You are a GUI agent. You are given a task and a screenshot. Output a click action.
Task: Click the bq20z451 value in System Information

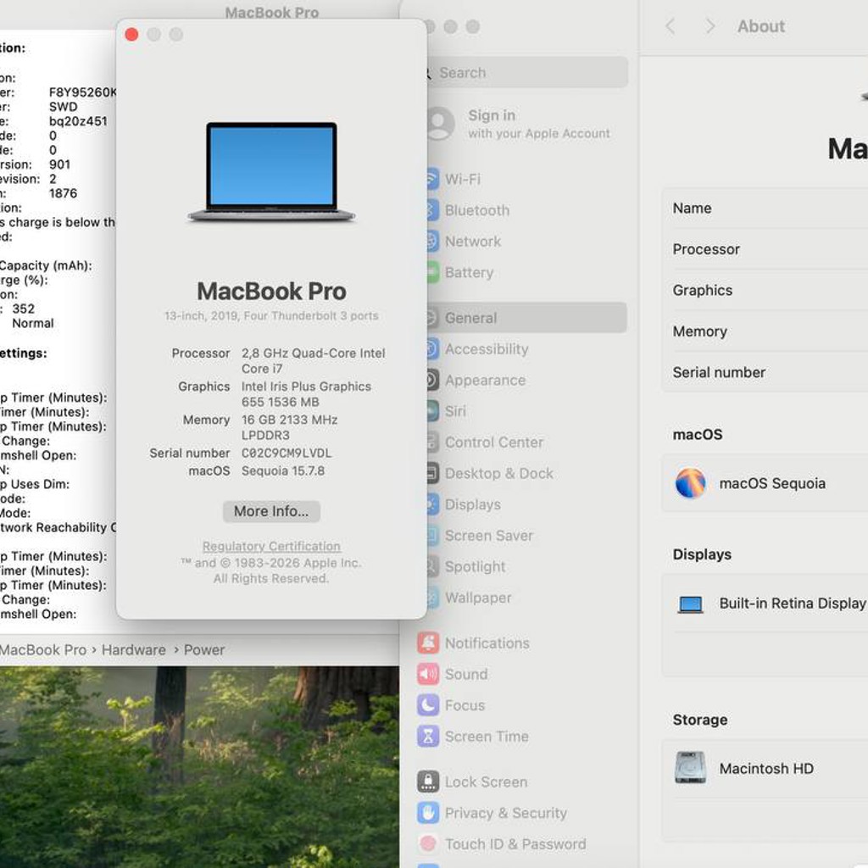click(78, 121)
